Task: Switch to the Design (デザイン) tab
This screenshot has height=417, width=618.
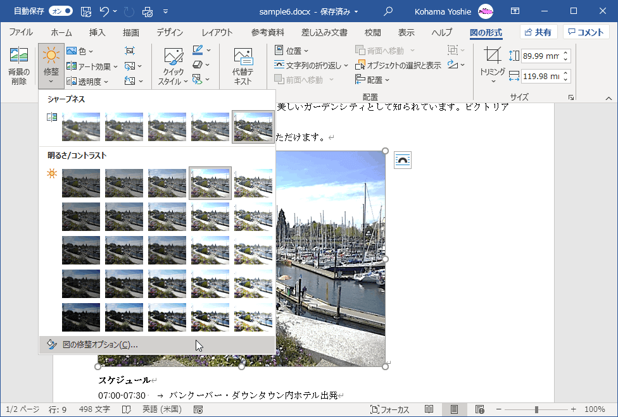Action: click(x=170, y=32)
